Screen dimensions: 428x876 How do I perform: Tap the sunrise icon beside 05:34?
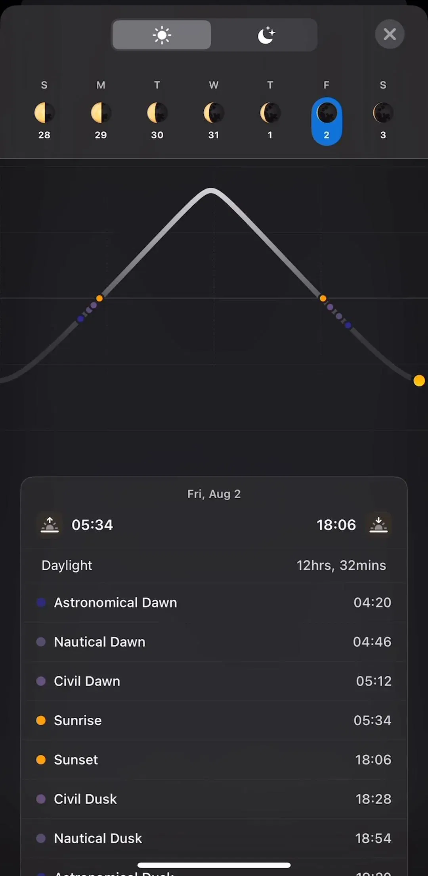(x=50, y=525)
